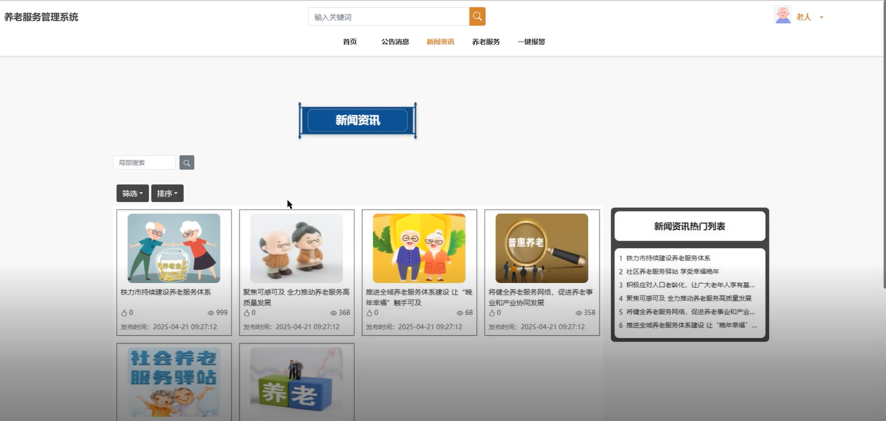Click the 老人 username label
The height and width of the screenshot is (421, 886).
tap(804, 17)
